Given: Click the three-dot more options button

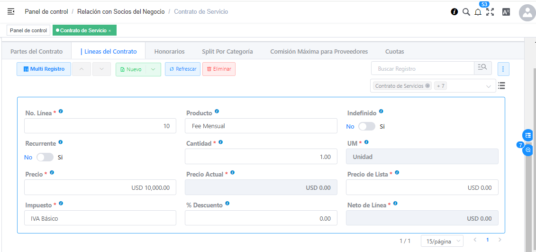Looking at the screenshot, I should [503, 69].
